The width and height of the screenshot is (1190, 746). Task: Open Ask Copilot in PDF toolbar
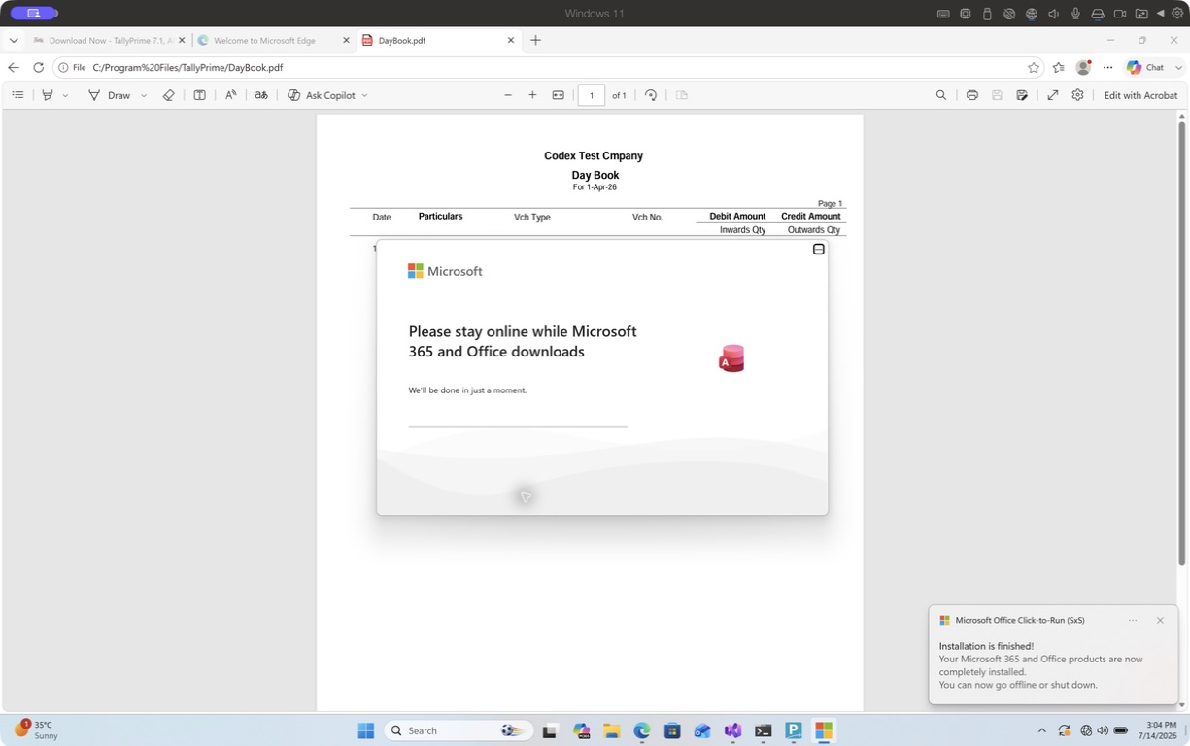[x=322, y=95]
